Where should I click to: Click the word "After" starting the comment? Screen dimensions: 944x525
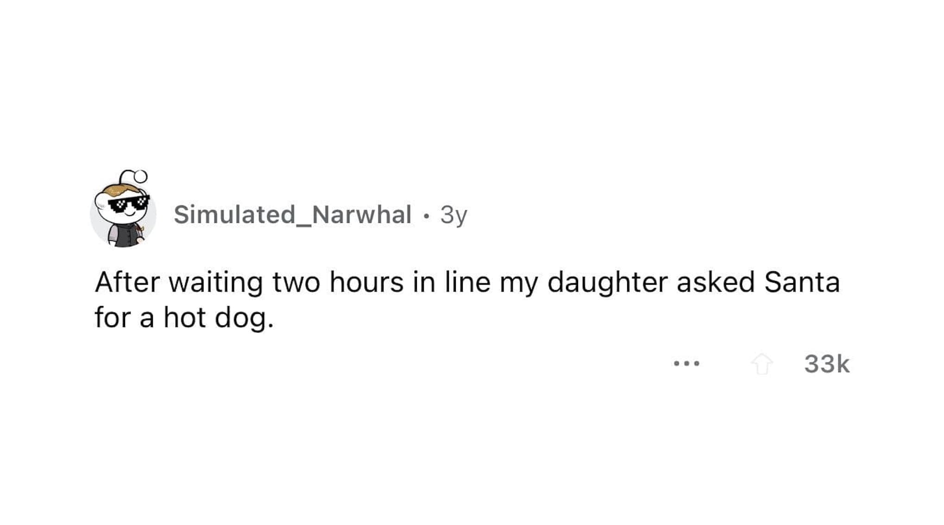[127, 282]
